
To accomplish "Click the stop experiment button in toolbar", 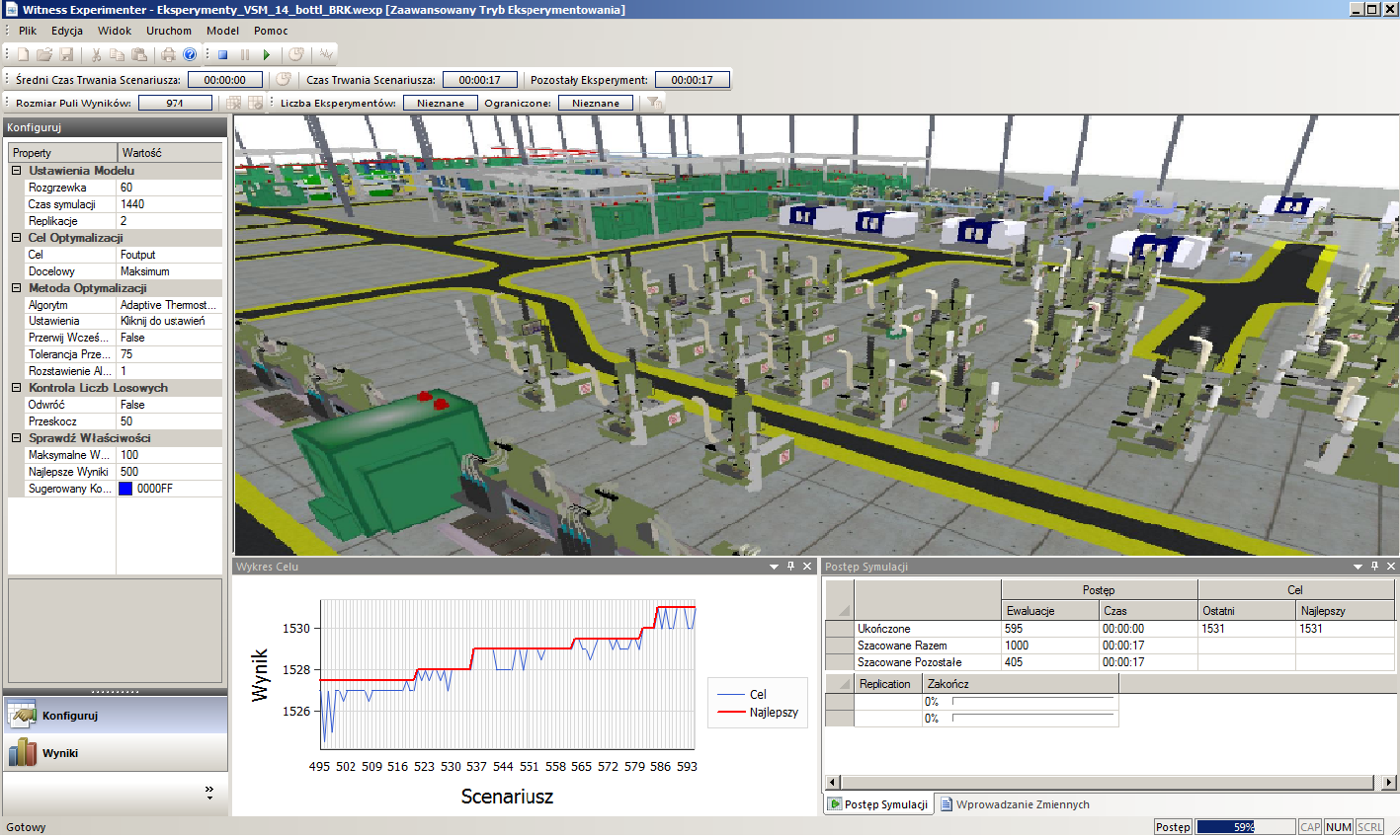I will point(223,55).
